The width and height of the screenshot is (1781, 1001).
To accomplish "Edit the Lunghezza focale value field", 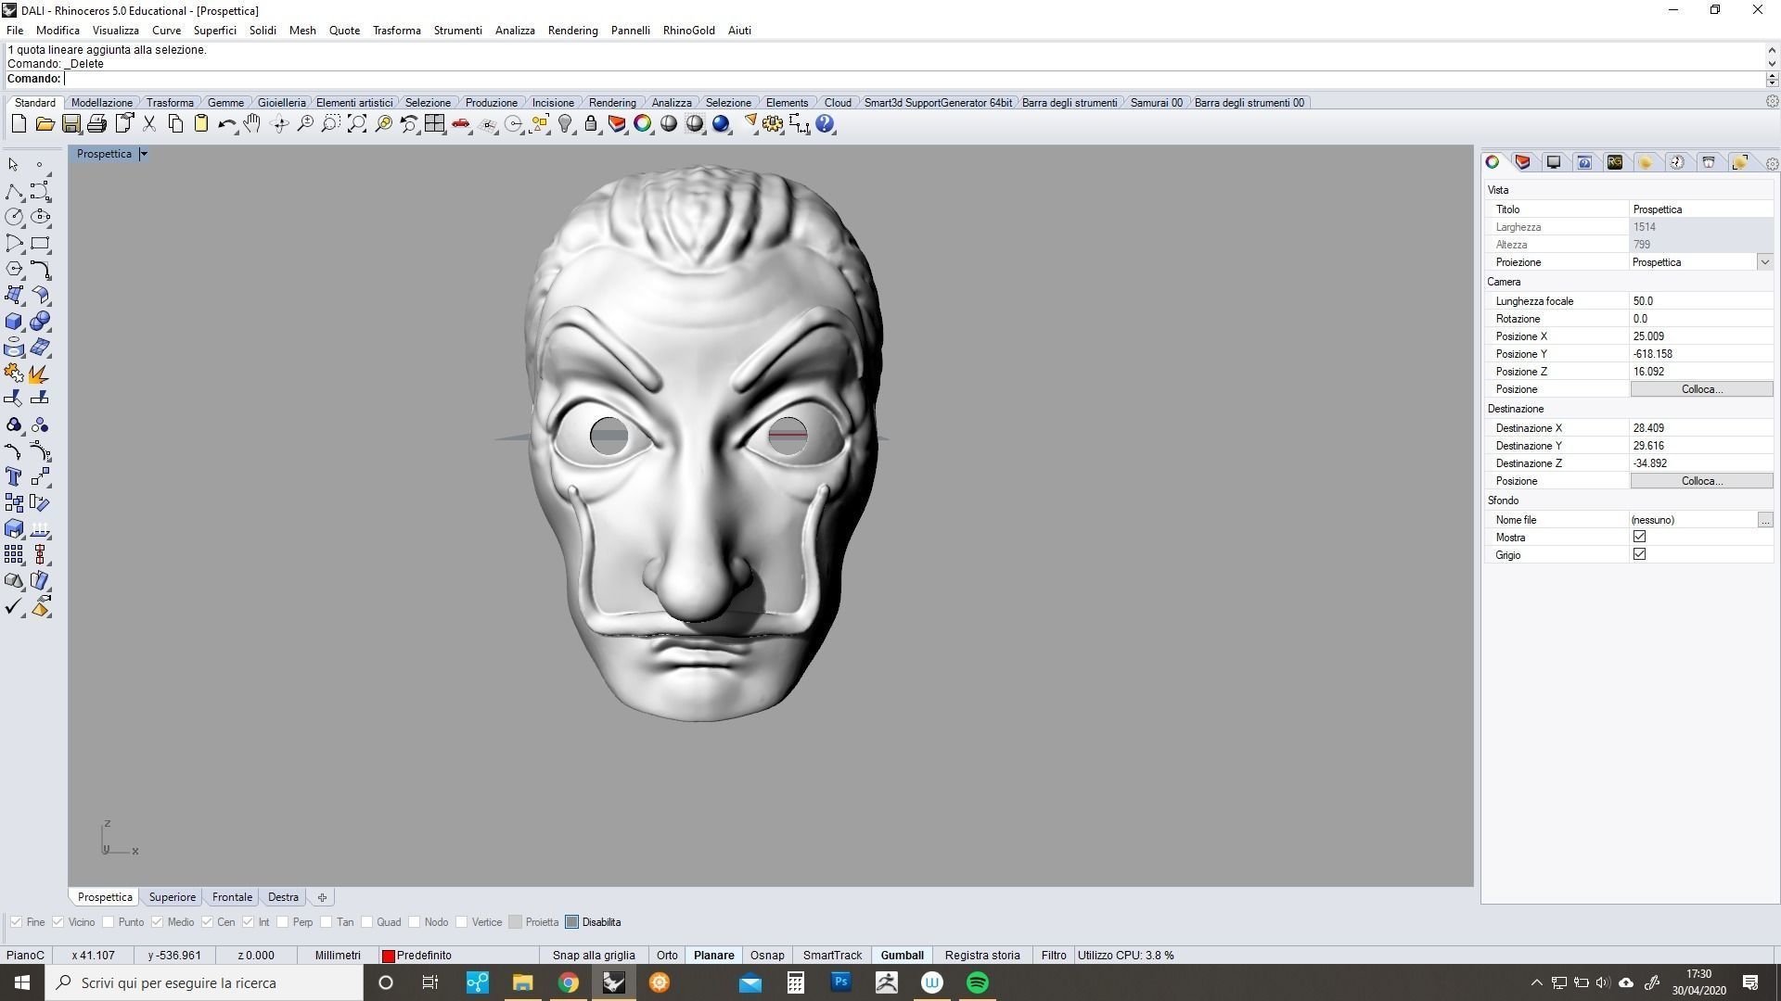I will (x=1701, y=301).
